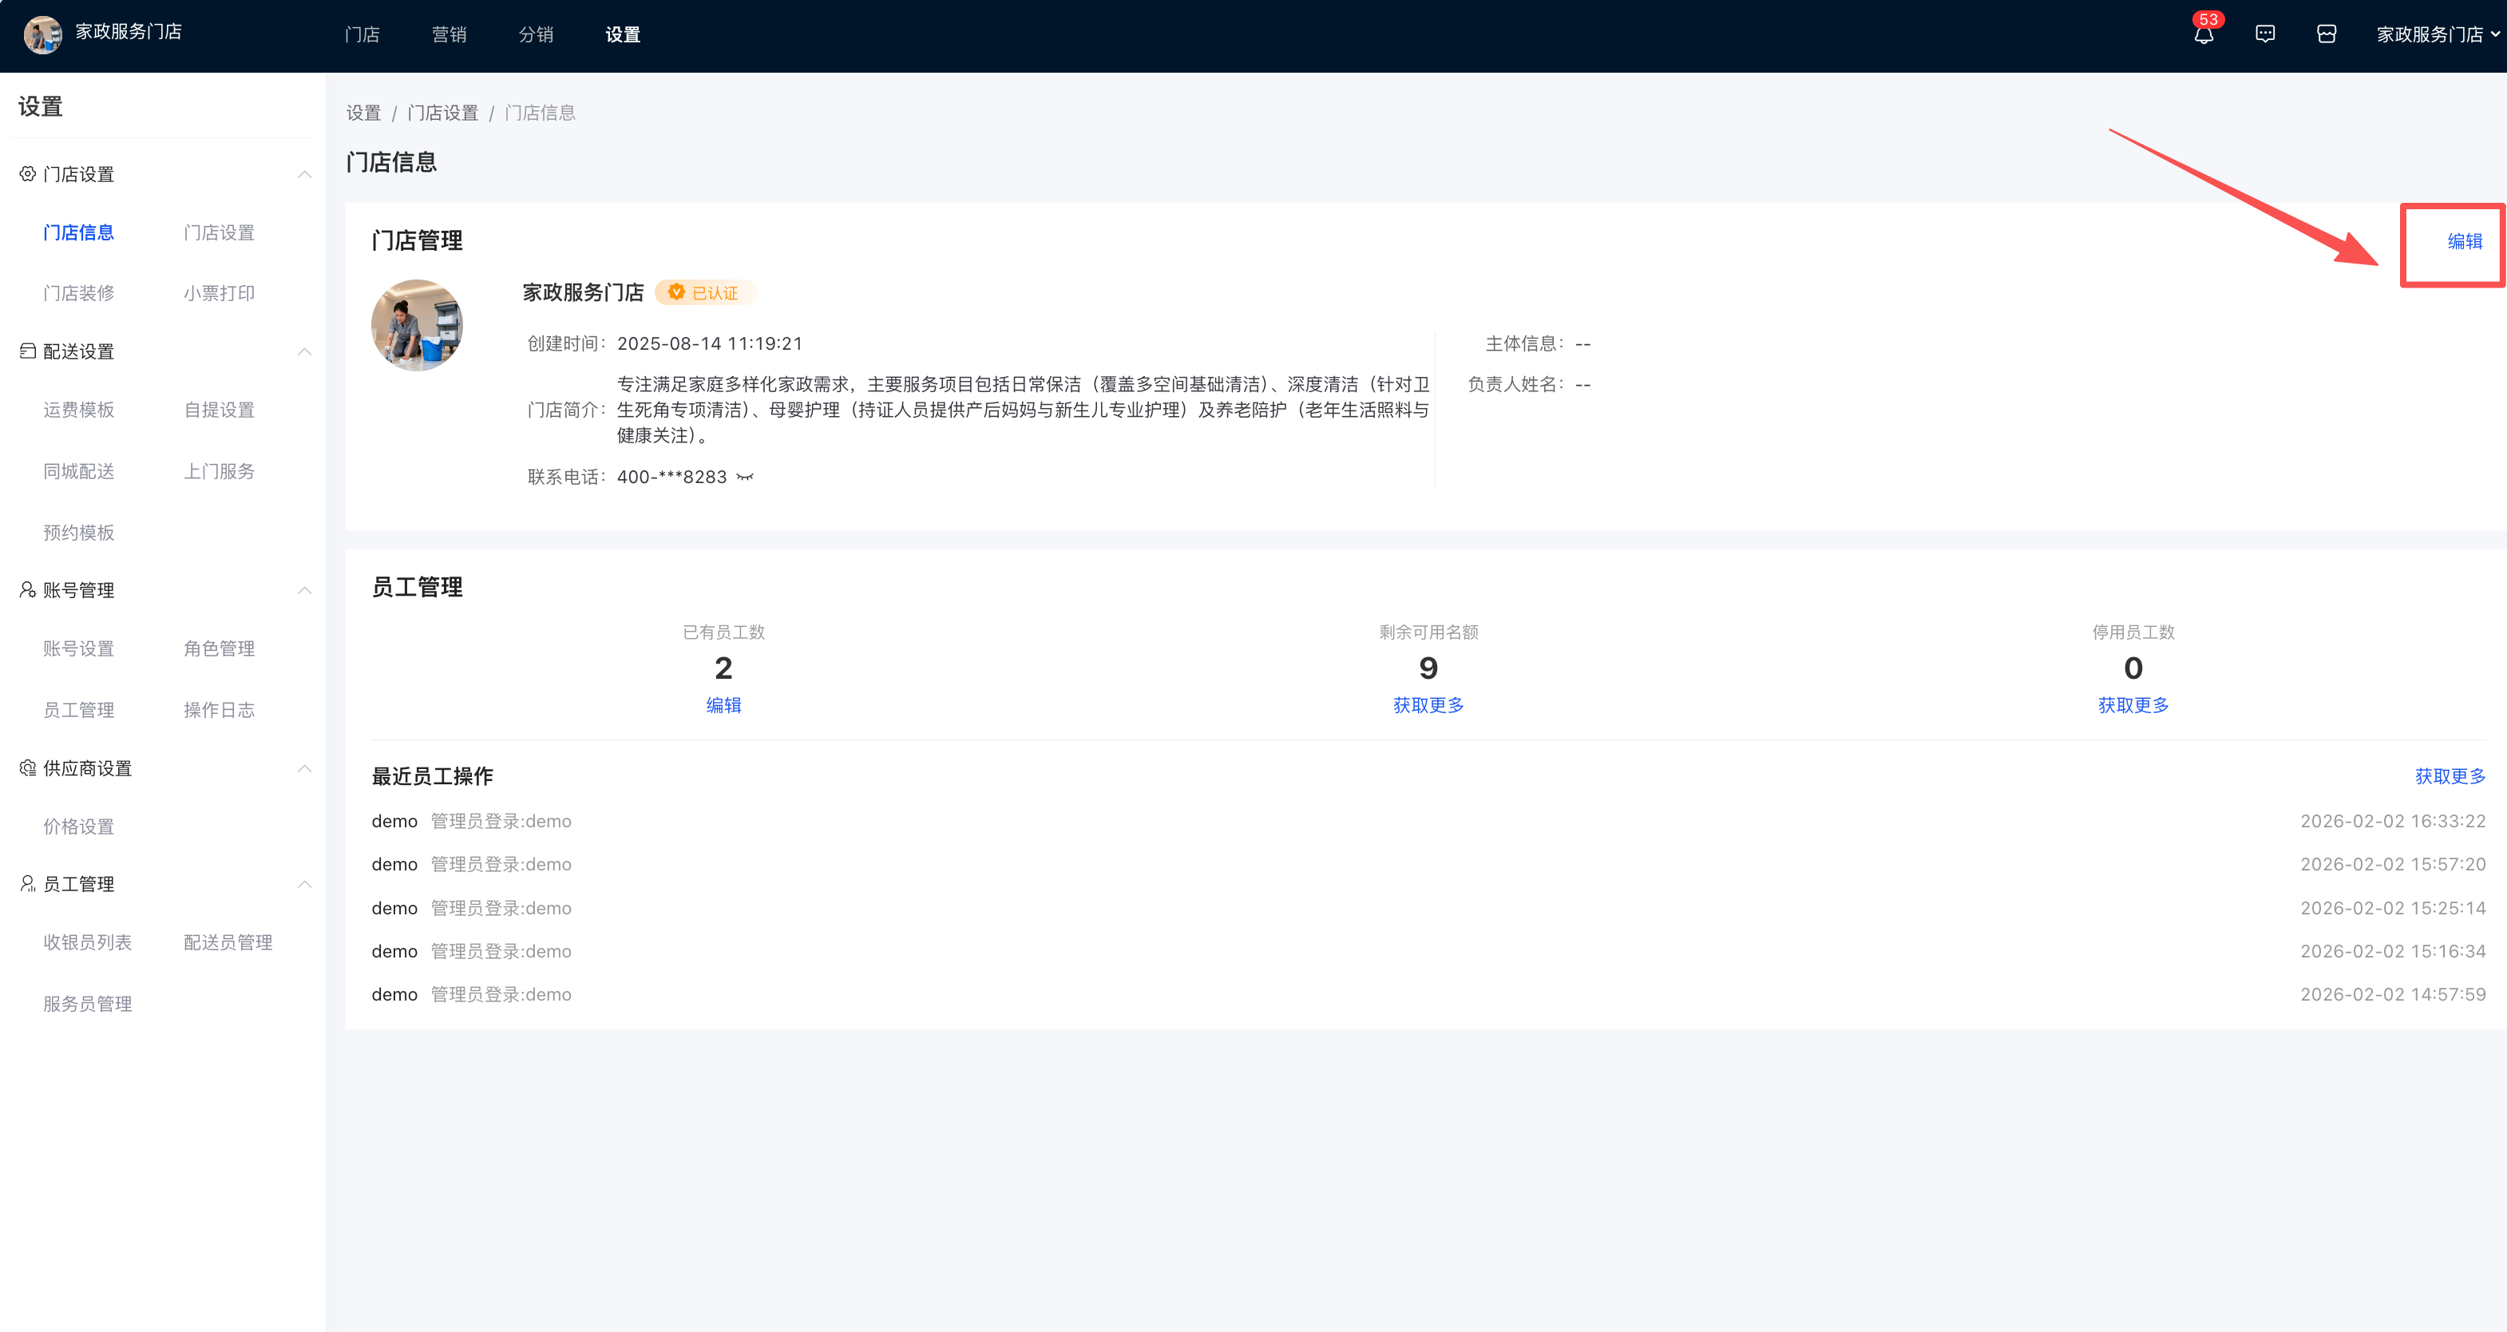Screen dimensions: 2507x1332
Task: Switch to the 营销 top menu
Action: coord(449,35)
